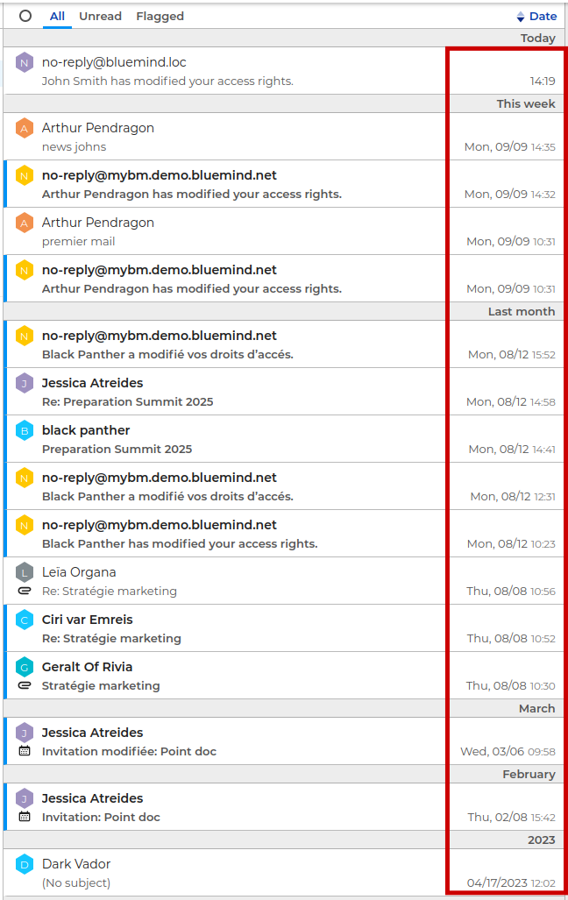568x900 pixels.
Task: Click Dark Vador's blue avatar icon
Action: [25, 864]
